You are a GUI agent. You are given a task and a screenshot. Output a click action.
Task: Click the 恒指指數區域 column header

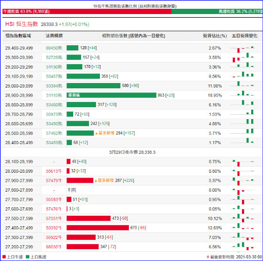(x=18, y=36)
